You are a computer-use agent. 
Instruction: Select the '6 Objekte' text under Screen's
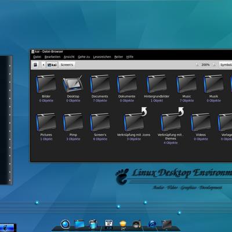pos(100,139)
